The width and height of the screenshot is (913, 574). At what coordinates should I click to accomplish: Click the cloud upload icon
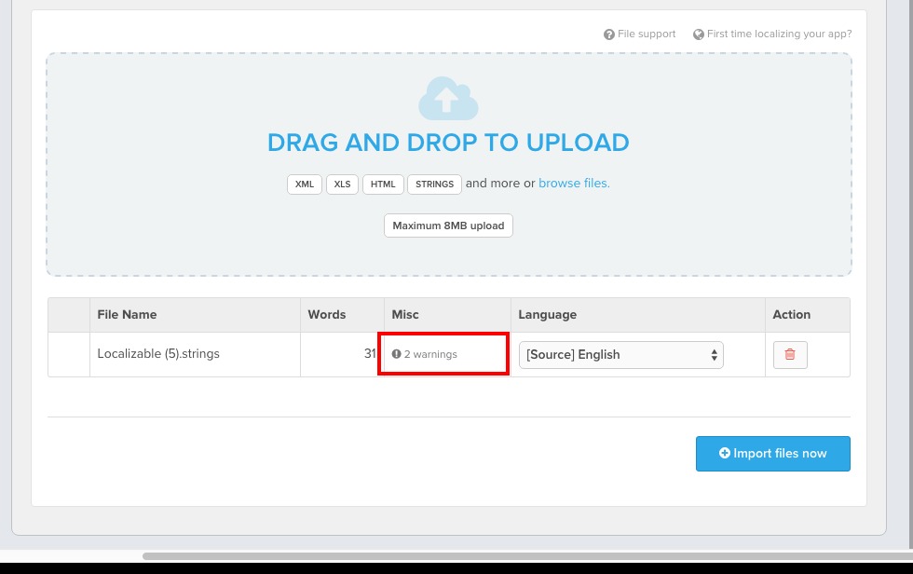tap(448, 99)
